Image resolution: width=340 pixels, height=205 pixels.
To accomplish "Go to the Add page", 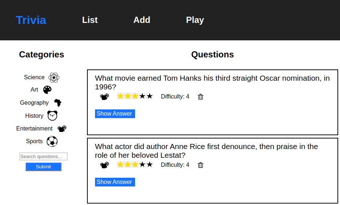I will [x=142, y=20].
